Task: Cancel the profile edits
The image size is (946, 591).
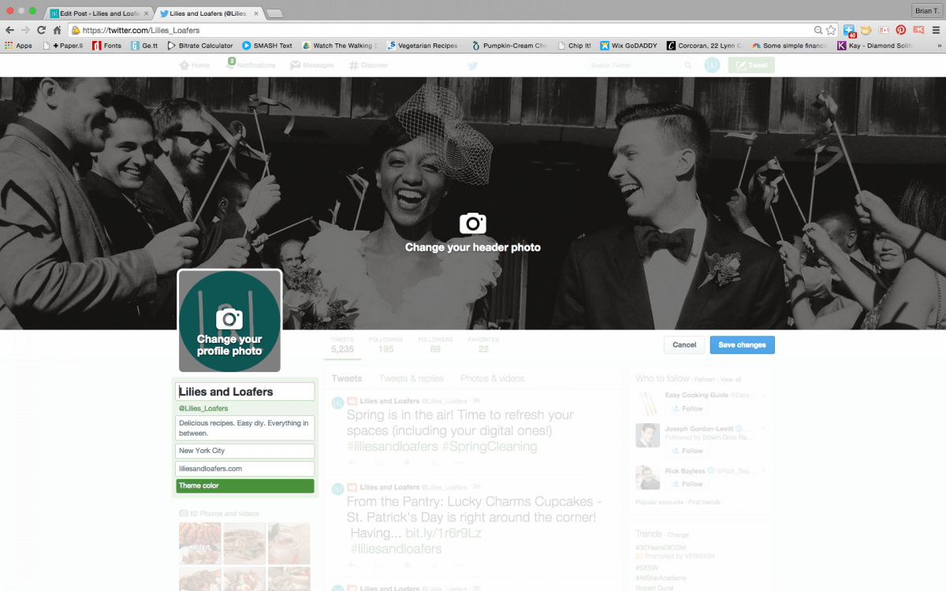Action: (x=684, y=345)
